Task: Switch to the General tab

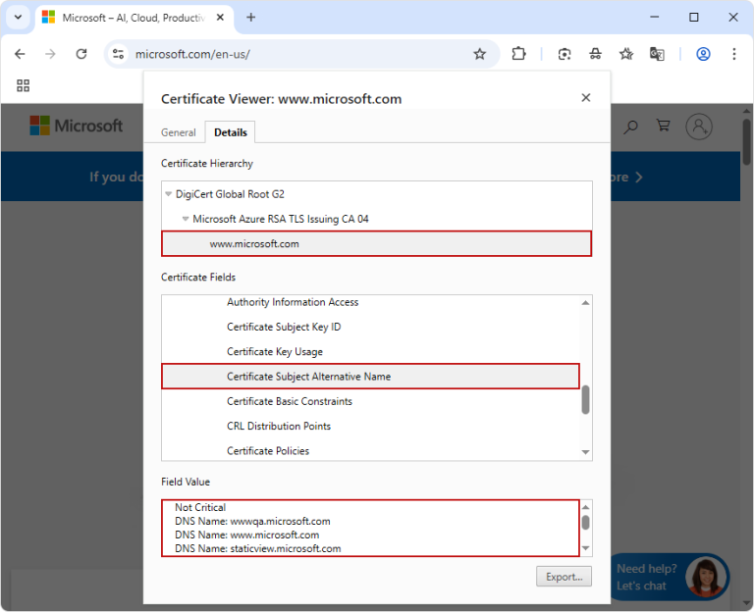Action: click(179, 132)
